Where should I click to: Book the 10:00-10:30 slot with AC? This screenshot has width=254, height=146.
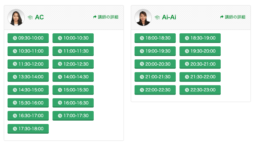coord(73,38)
